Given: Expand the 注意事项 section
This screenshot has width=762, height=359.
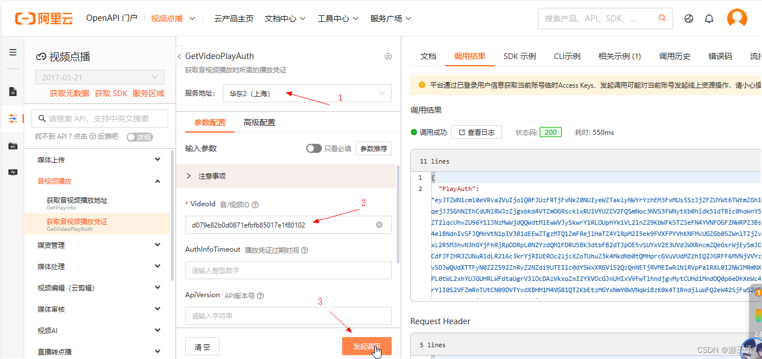Looking at the screenshot, I should [x=286, y=176].
